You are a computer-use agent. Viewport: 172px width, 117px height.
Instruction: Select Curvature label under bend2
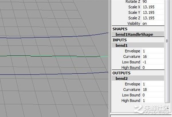(x=132, y=89)
